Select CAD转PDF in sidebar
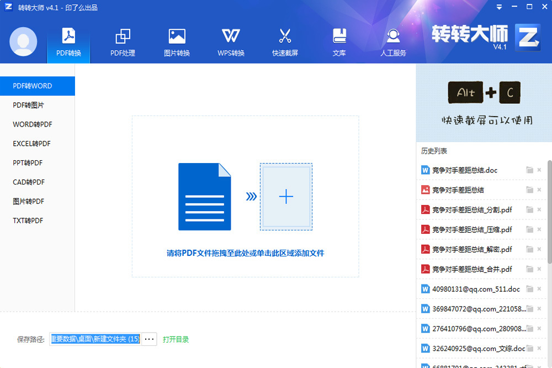This screenshot has height=368, width=552. (x=38, y=182)
